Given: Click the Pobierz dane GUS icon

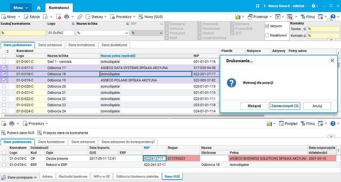Looking at the screenshot, I should tap(4, 133).
